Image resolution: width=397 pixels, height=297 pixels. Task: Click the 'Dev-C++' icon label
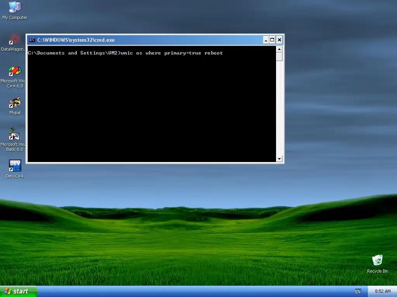(15, 176)
